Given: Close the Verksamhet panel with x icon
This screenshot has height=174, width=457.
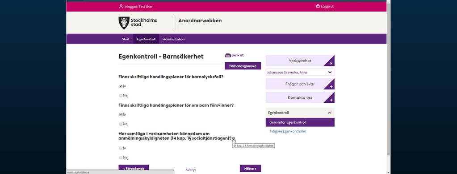Looking at the screenshot, I should (x=331, y=63).
